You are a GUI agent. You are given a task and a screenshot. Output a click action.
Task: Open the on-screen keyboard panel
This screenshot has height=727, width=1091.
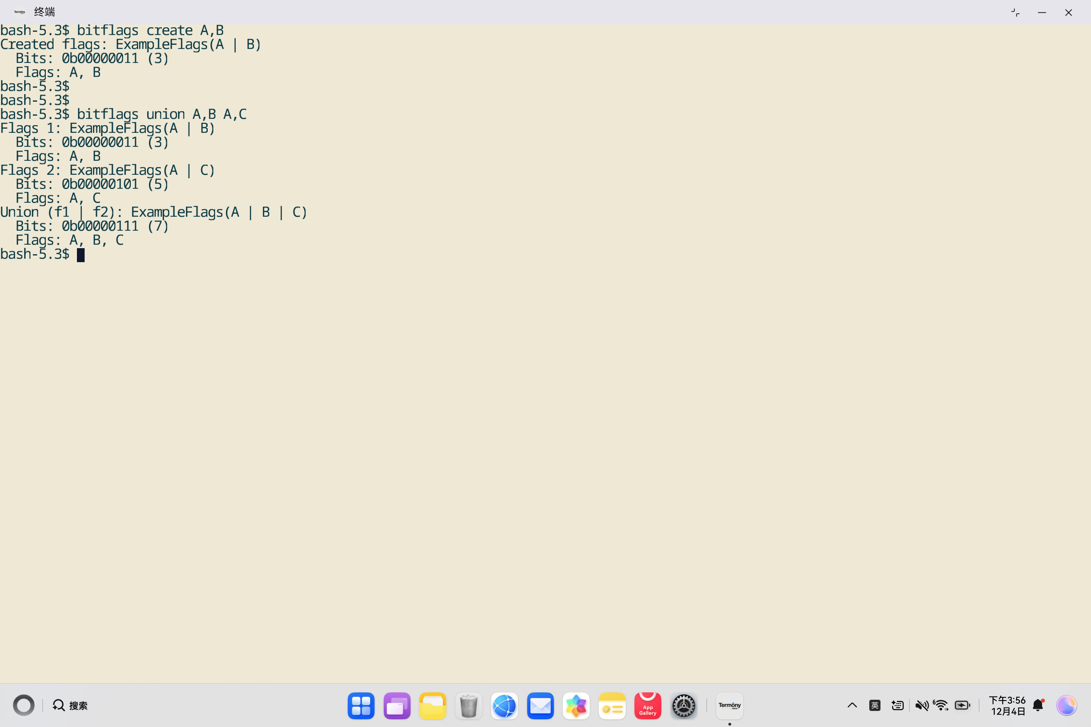click(x=898, y=705)
